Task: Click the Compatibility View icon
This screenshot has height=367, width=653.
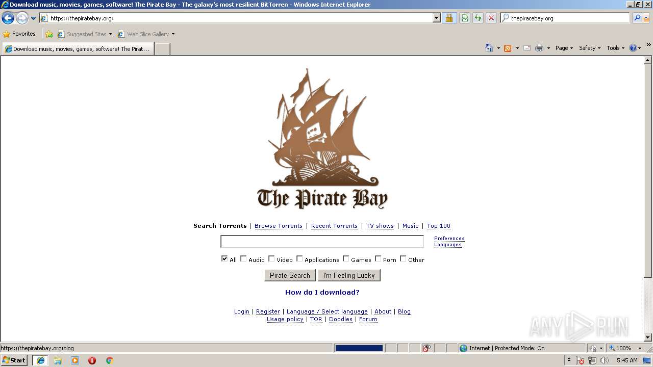Action: [465, 18]
